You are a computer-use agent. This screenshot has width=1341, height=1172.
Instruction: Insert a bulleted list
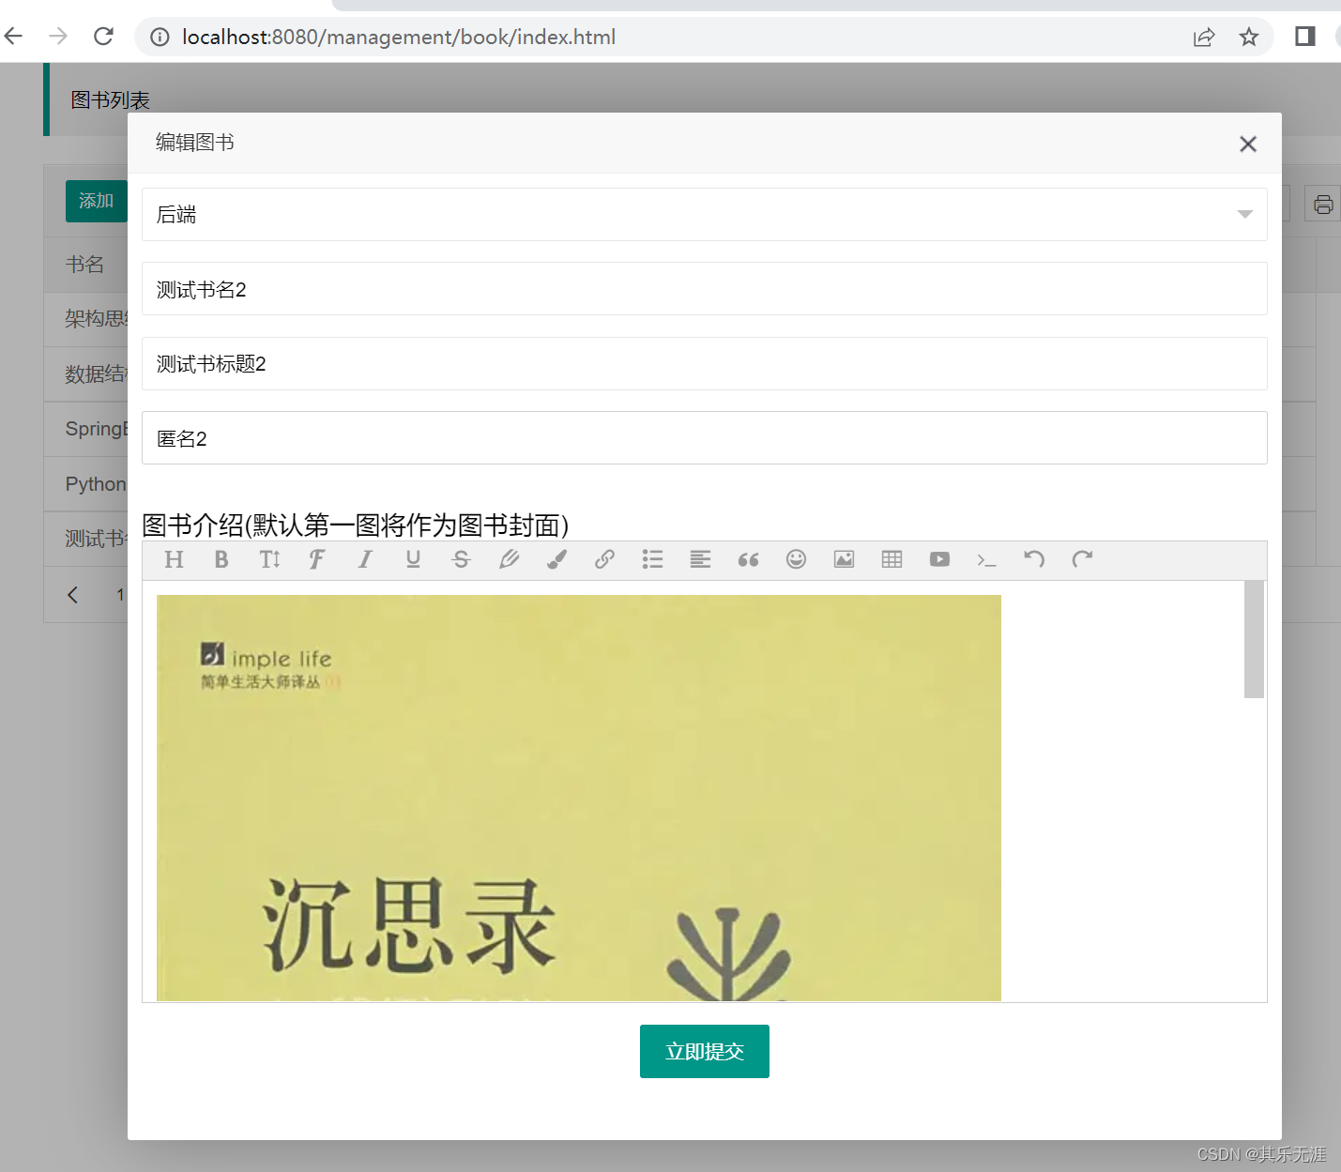652,560
